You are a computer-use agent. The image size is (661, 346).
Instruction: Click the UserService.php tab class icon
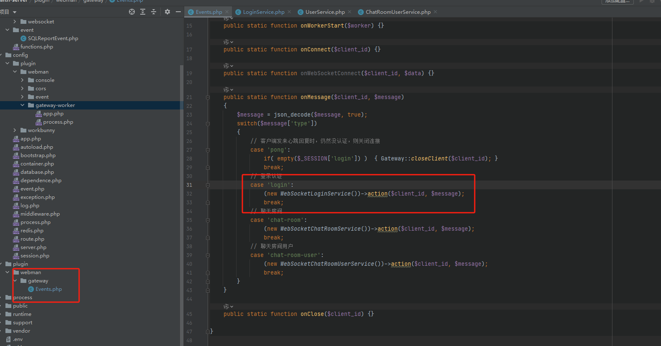coord(301,12)
